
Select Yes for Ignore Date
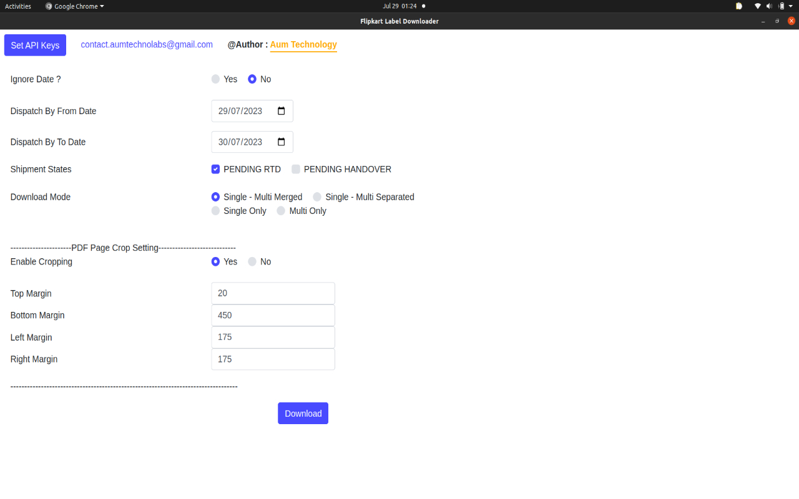coord(216,79)
